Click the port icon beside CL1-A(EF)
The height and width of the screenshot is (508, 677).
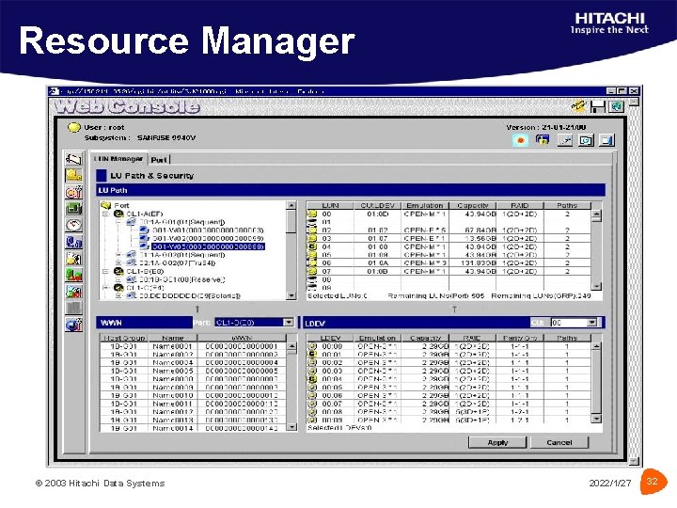point(118,214)
